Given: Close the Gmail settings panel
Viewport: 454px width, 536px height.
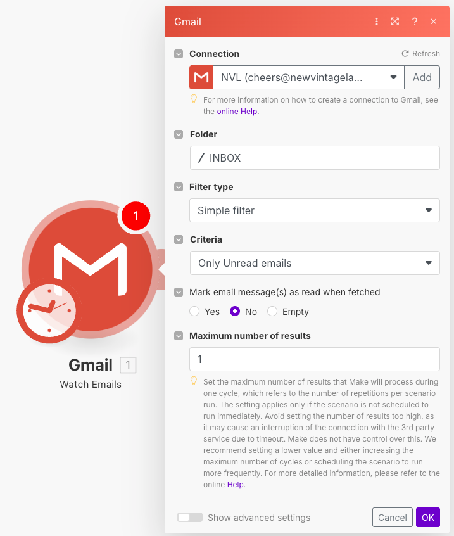Looking at the screenshot, I should point(434,22).
